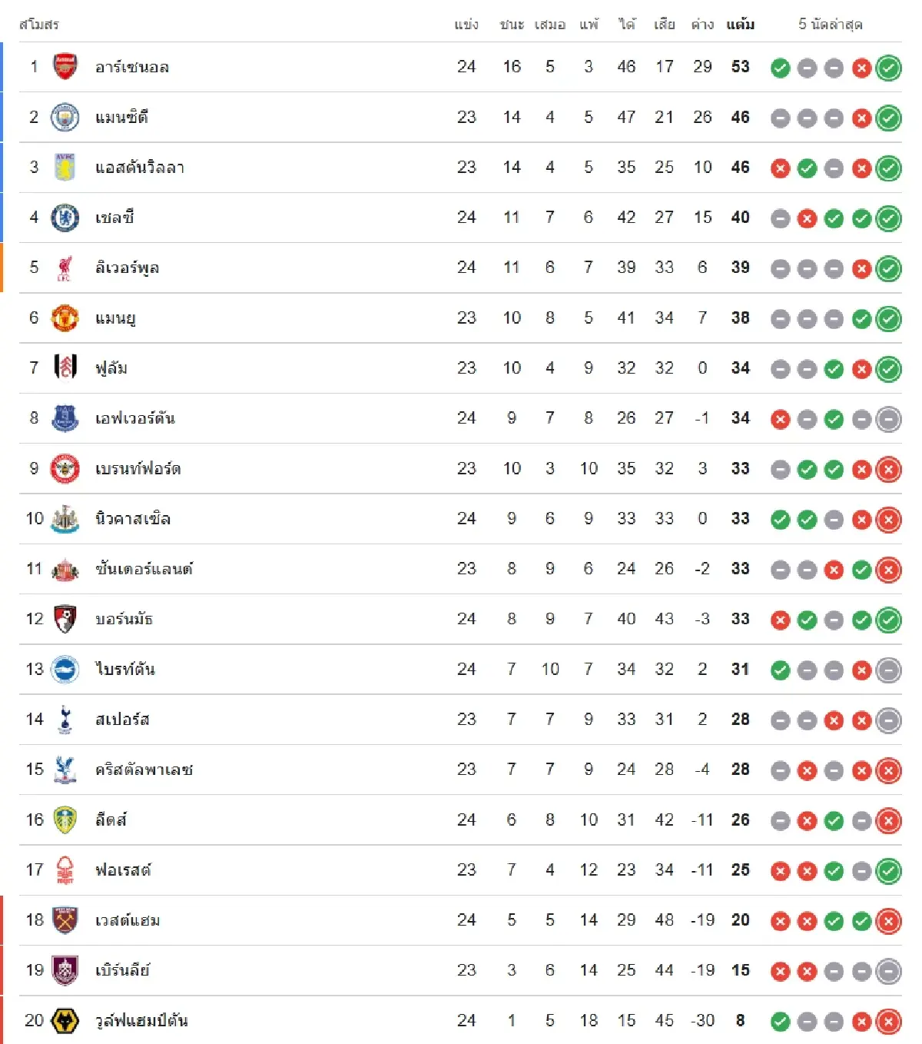Open the แอสตันวิลลา team link

(140, 168)
